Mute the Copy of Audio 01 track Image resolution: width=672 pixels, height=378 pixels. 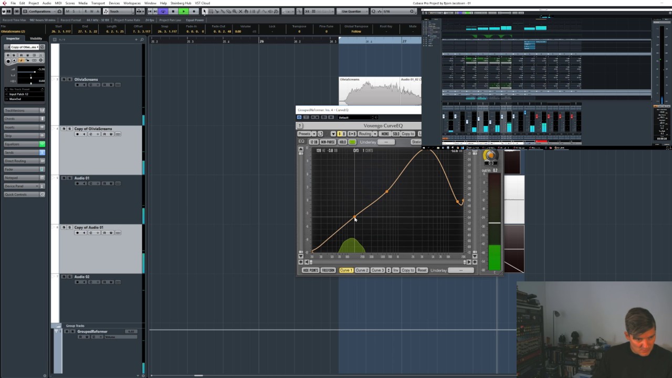click(x=64, y=227)
